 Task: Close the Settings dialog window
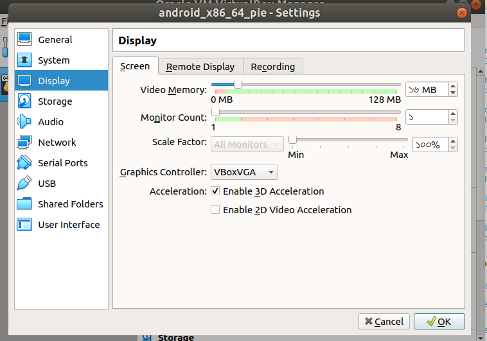[461, 13]
